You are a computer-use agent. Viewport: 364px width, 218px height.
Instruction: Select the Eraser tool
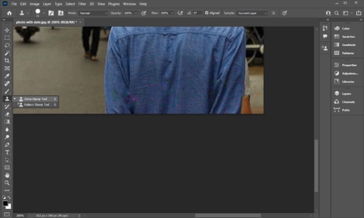coord(7,114)
